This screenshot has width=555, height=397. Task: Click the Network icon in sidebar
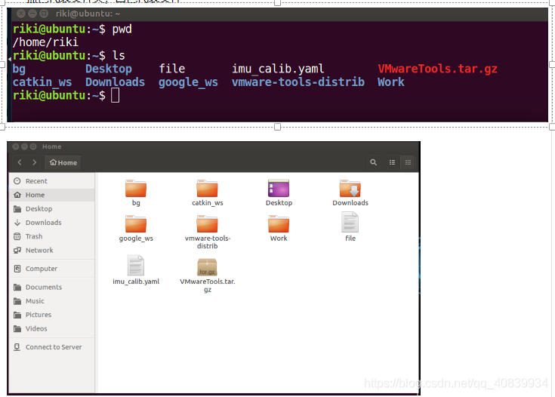[17, 250]
